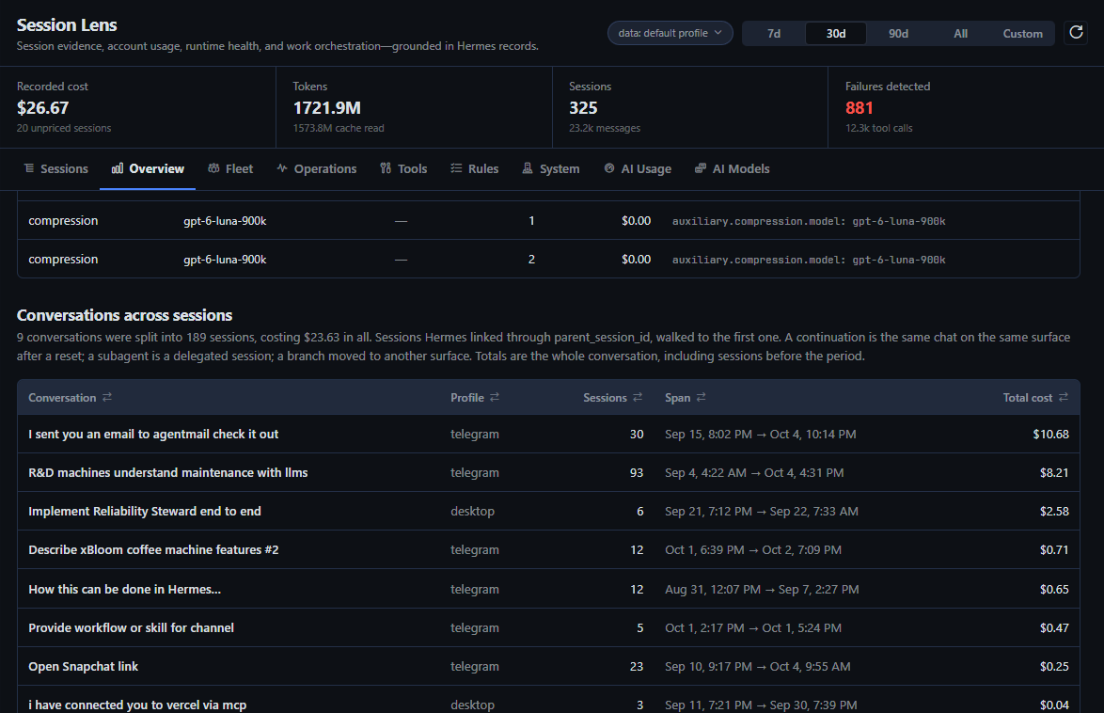Screen dimensions: 1104x713
Task: Click the '1573.8M cache read' text
Action: 339,128
